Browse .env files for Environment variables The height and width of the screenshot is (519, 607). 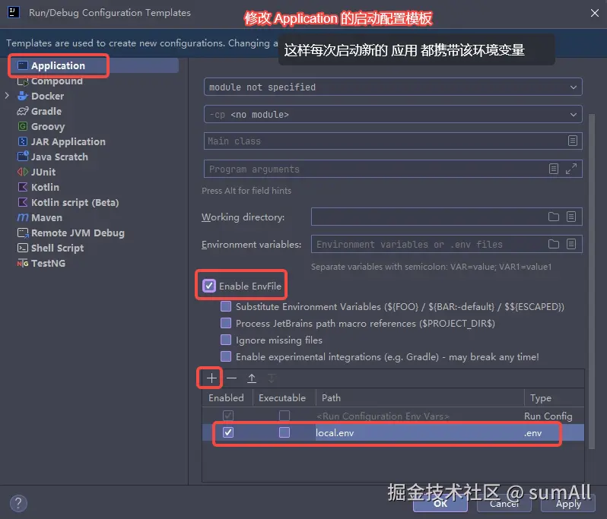point(554,244)
